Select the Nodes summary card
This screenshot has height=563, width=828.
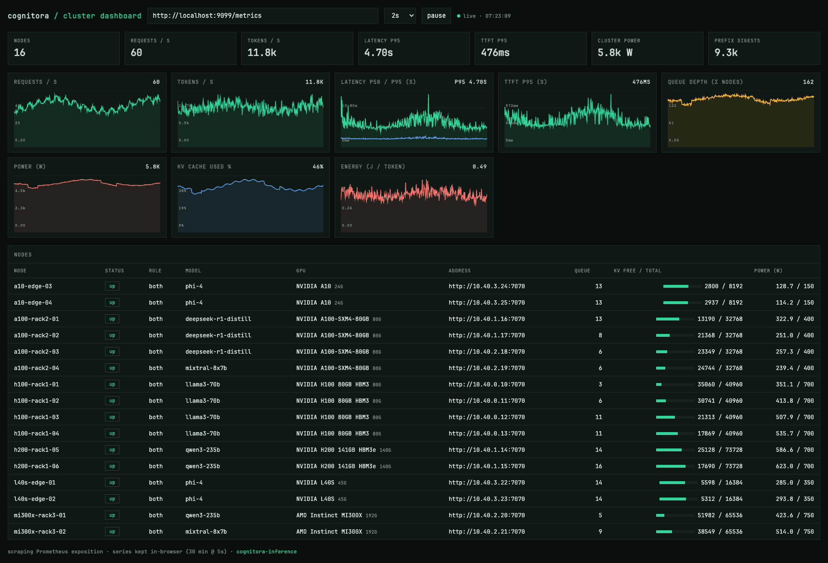coord(64,48)
